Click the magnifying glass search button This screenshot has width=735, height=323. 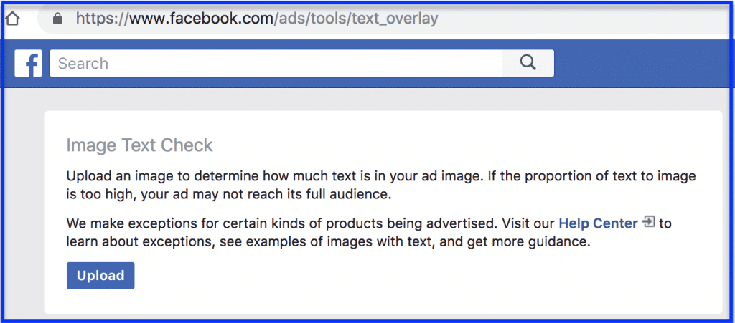pos(528,63)
